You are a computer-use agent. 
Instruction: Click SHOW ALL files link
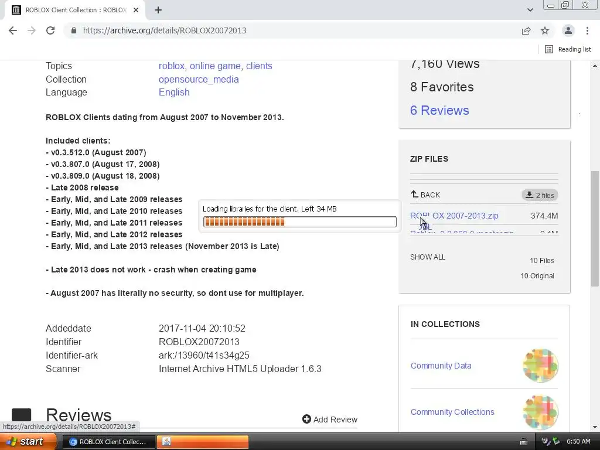coord(427,257)
